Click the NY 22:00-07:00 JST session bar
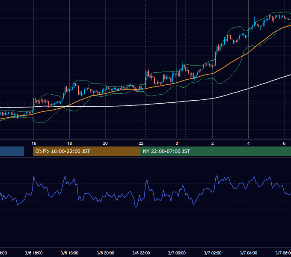The width and height of the screenshot is (291, 257). pyautogui.click(x=215, y=151)
